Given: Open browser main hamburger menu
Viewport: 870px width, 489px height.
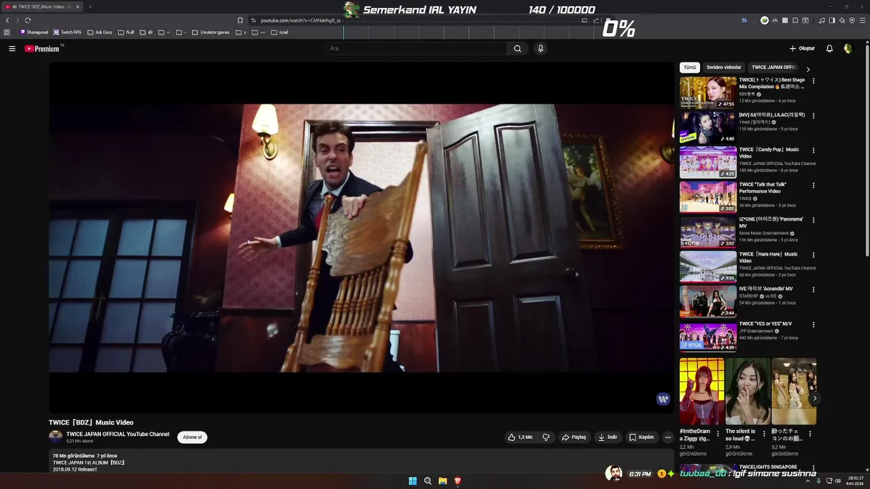Looking at the screenshot, I should click(x=863, y=20).
